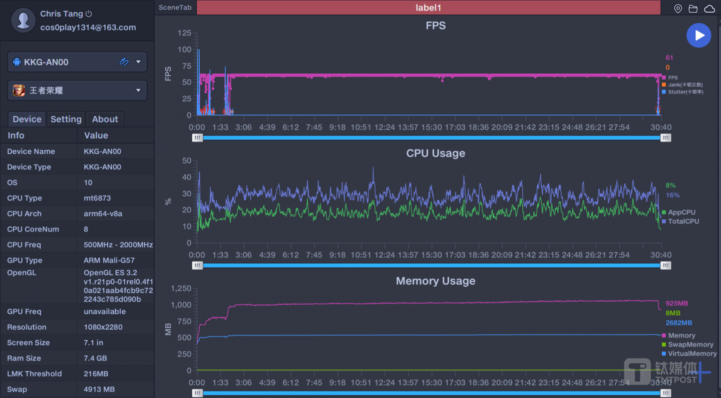Click the cloud upload icon
The width and height of the screenshot is (721, 398).
tap(709, 8)
